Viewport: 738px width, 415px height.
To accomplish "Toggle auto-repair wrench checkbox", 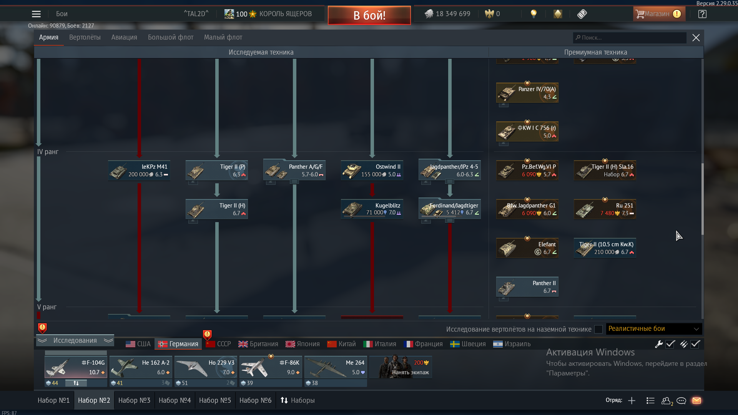I will [x=670, y=344].
